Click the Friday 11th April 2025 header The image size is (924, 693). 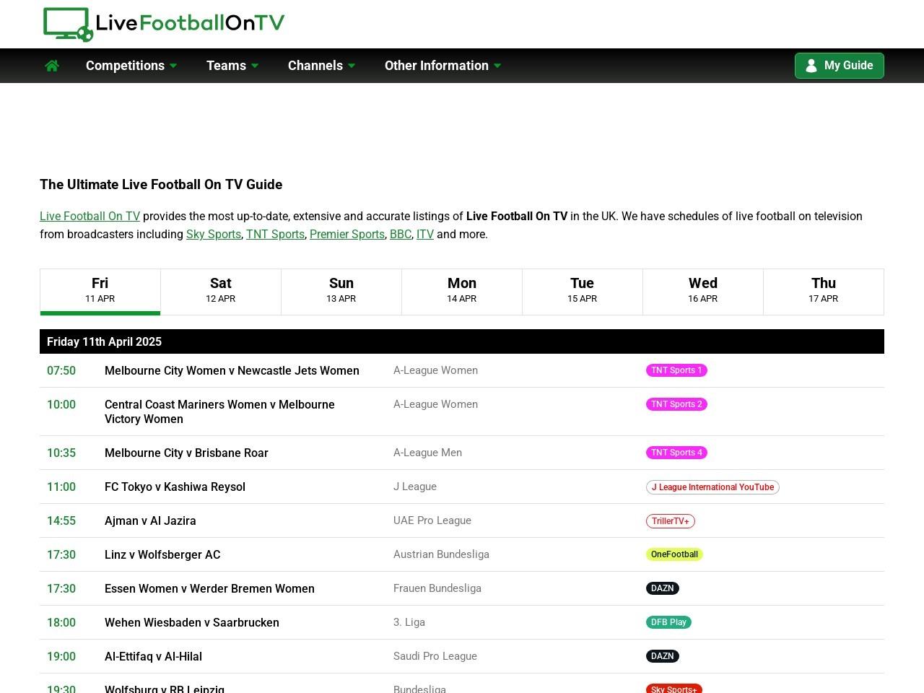462,341
